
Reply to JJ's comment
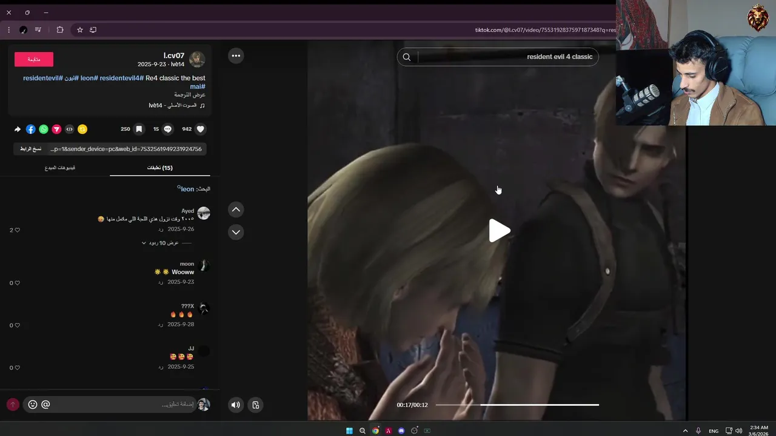[161, 367]
